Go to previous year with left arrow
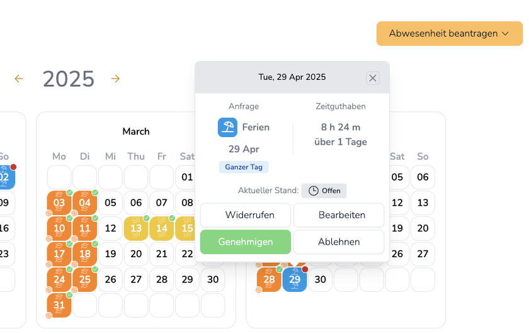The image size is (529, 334). (19, 79)
